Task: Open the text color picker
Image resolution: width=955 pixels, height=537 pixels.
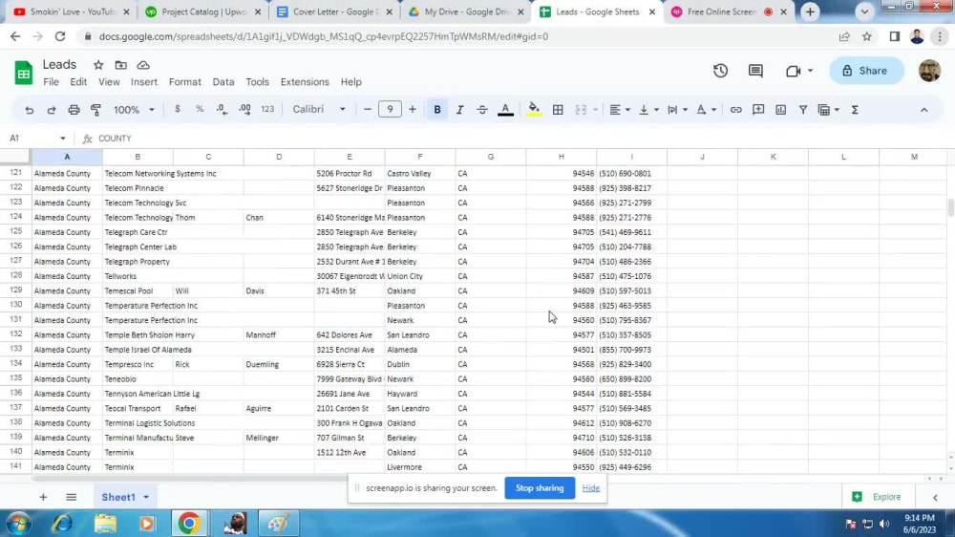Action: click(505, 110)
